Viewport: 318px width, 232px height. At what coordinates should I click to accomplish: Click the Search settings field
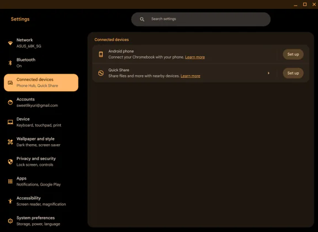pos(201,19)
